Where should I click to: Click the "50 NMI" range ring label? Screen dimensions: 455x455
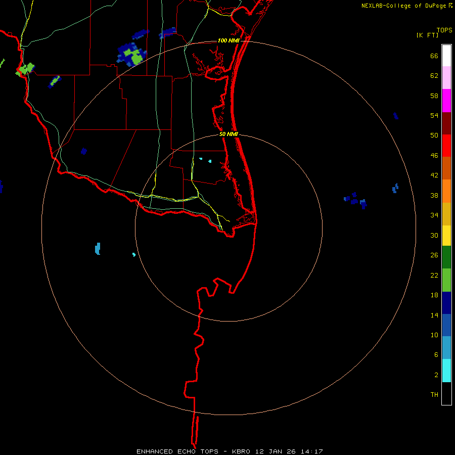(x=229, y=134)
